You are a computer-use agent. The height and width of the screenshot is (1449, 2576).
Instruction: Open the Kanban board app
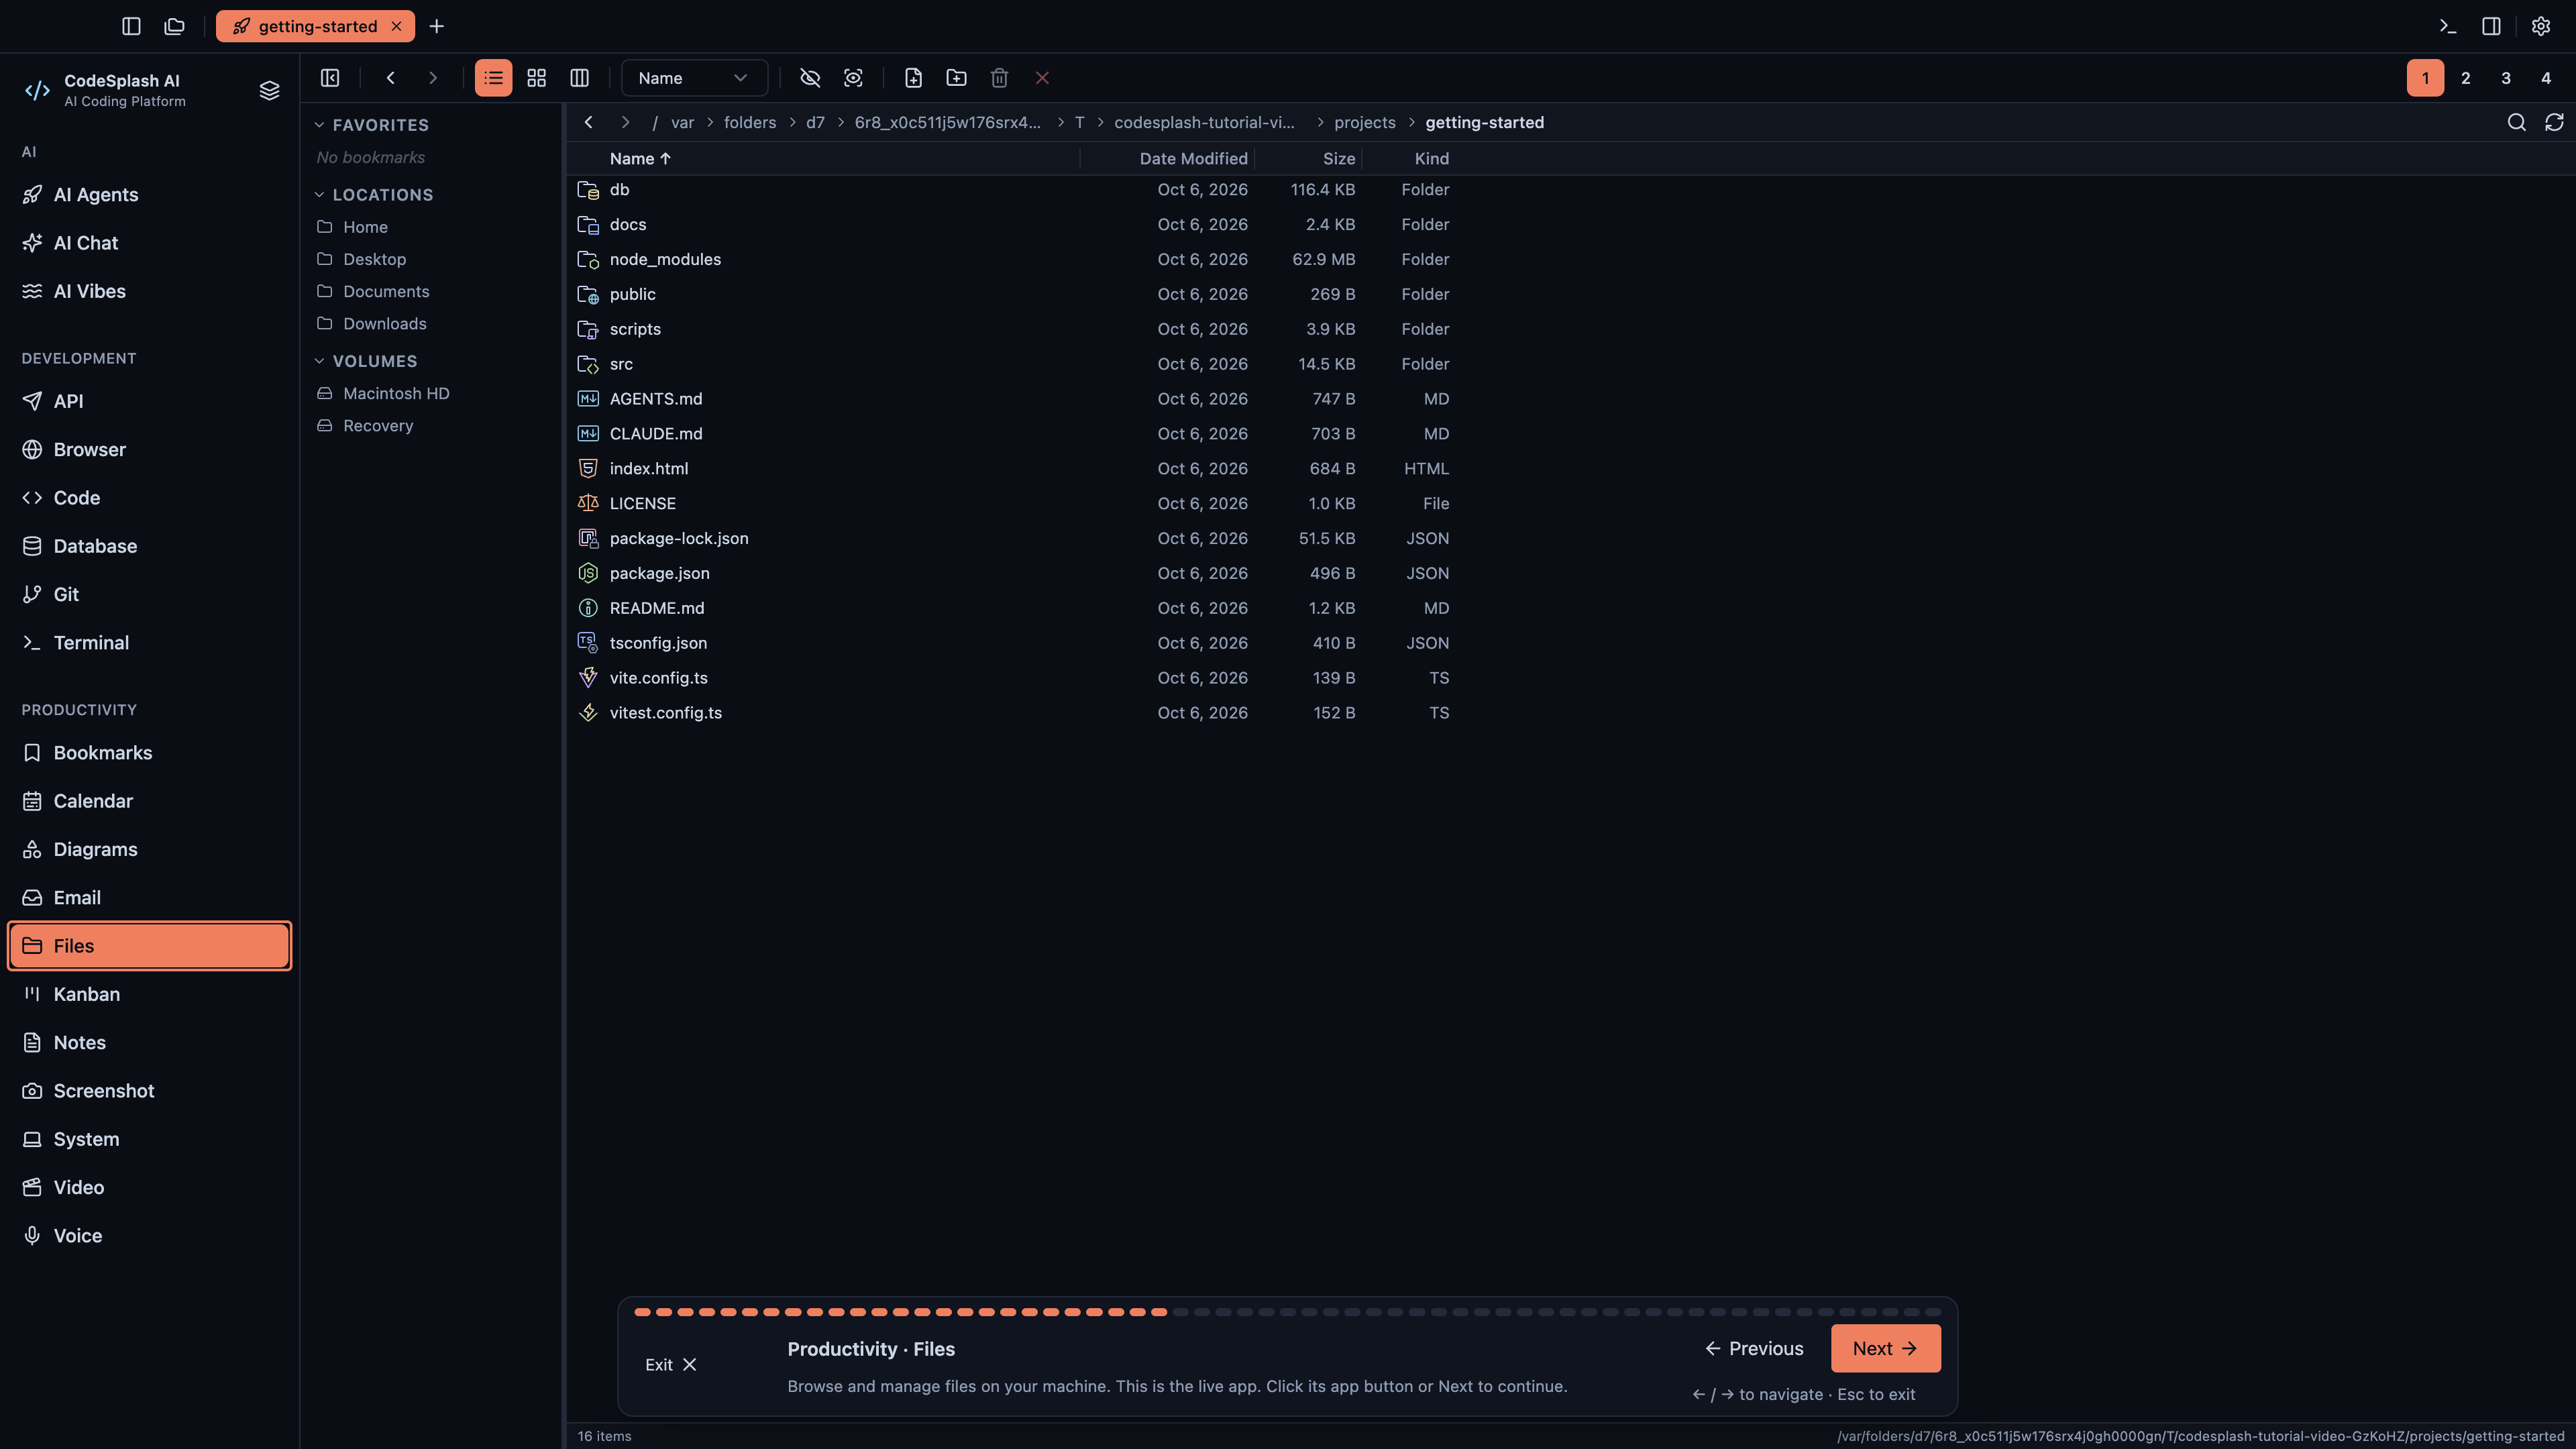pyautogui.click(x=149, y=994)
